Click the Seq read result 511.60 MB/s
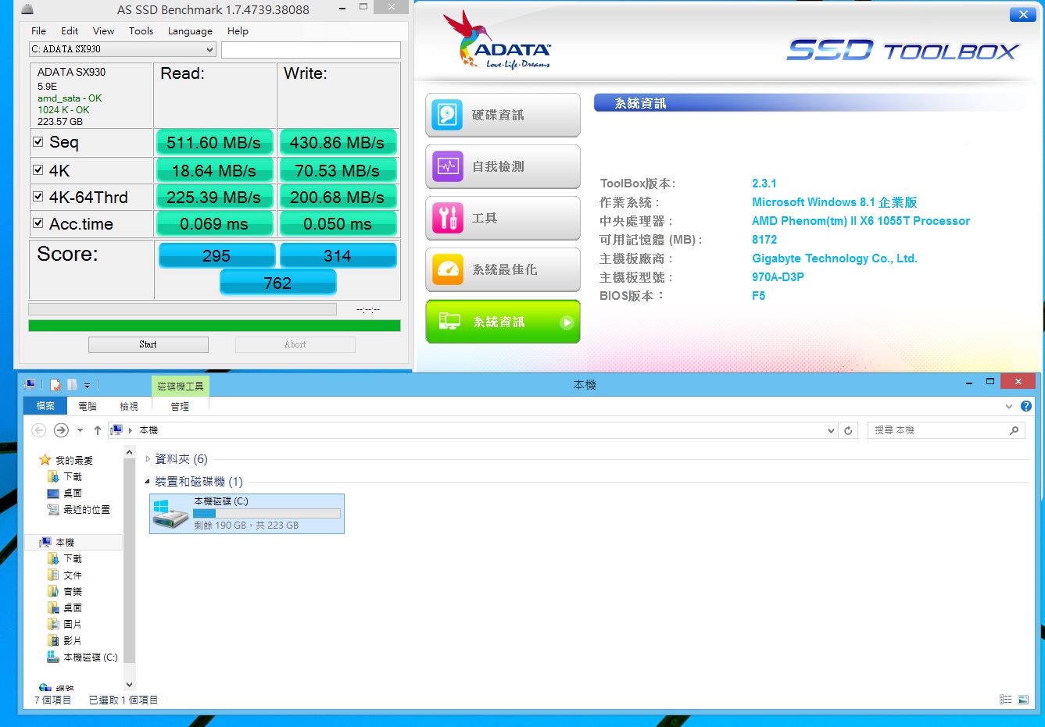The height and width of the screenshot is (727, 1045). tap(213, 142)
